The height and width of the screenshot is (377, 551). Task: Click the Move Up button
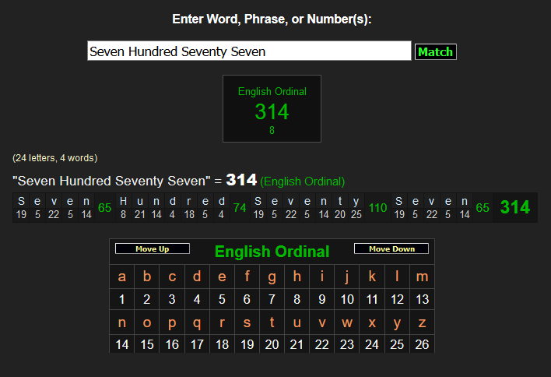pyautogui.click(x=153, y=249)
